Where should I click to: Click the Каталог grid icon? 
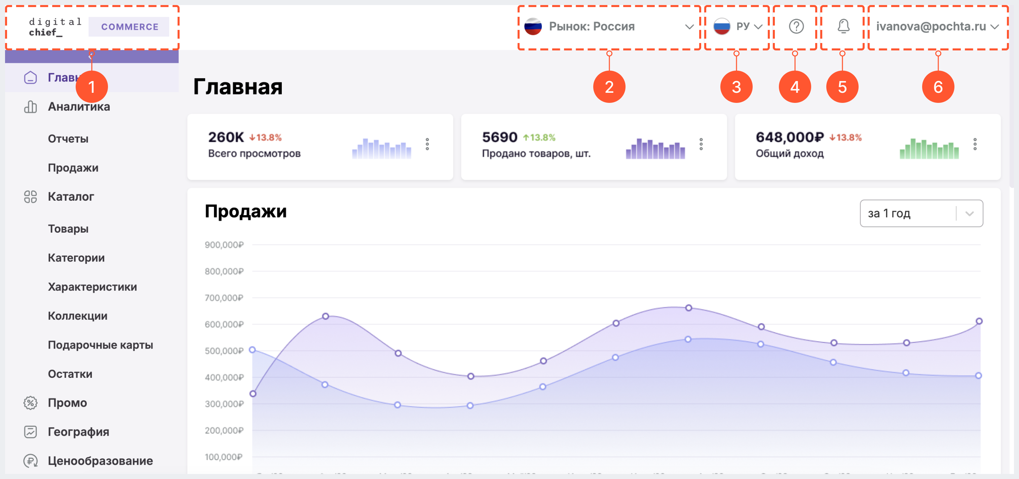point(31,197)
